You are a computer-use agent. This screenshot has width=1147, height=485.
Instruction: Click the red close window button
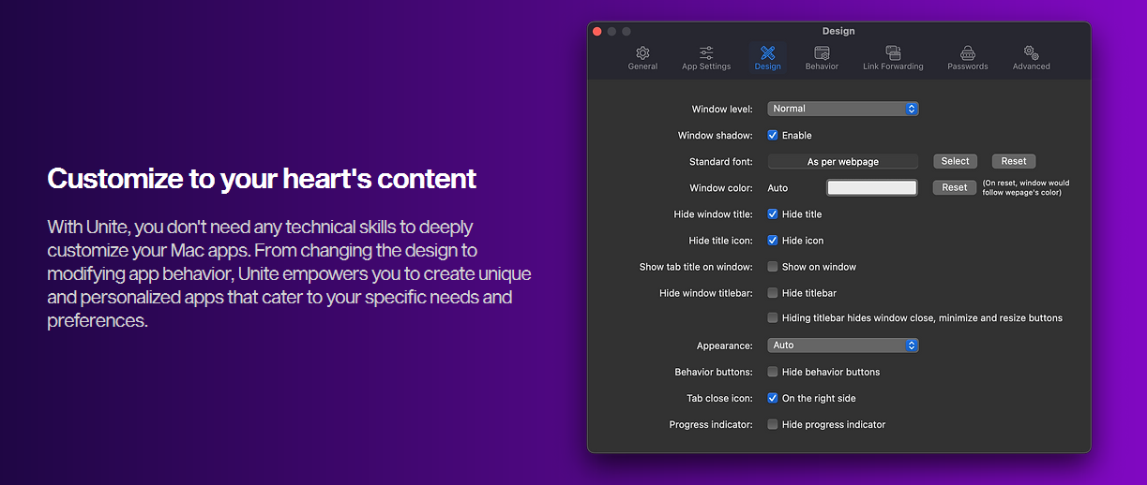pos(596,31)
